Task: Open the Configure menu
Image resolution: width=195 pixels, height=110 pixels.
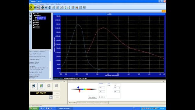Action: (x=58, y=4)
